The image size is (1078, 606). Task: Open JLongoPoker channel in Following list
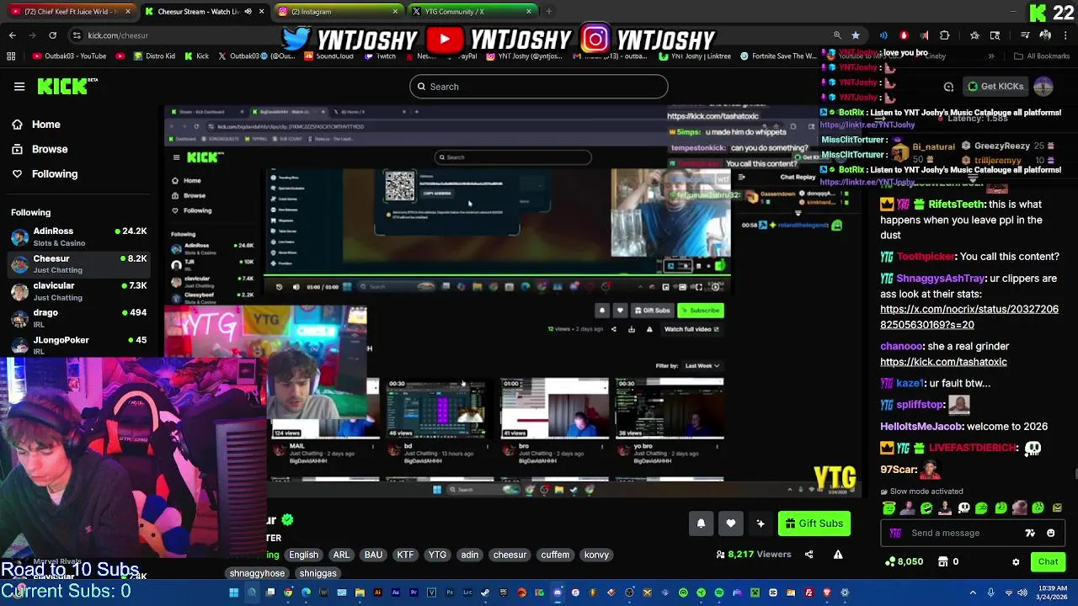click(79, 345)
